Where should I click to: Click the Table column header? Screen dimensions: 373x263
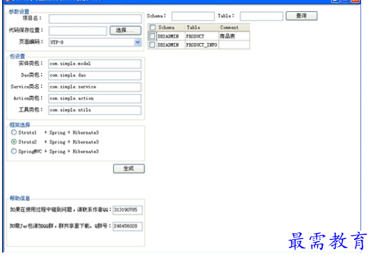tap(201, 28)
